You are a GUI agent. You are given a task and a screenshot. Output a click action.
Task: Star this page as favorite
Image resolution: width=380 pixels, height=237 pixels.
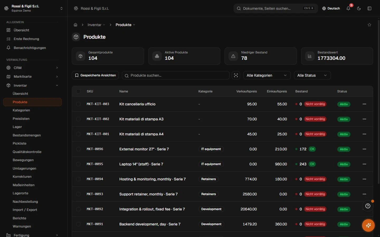tap(369, 25)
